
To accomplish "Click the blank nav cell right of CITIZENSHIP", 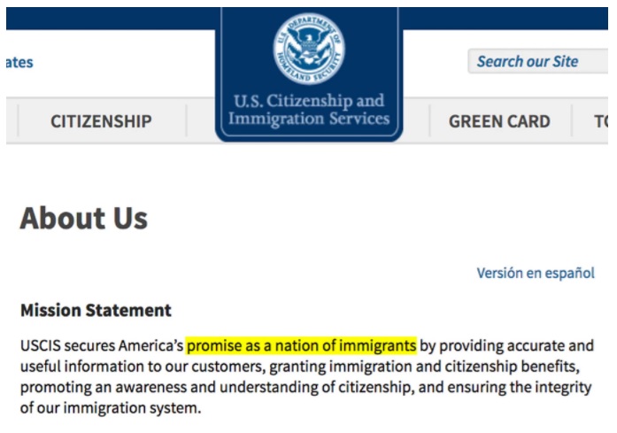I will pyautogui.click(x=201, y=121).
